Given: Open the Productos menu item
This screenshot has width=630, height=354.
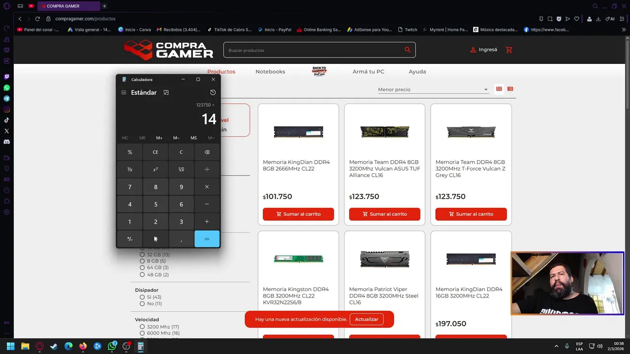Looking at the screenshot, I should [x=221, y=71].
